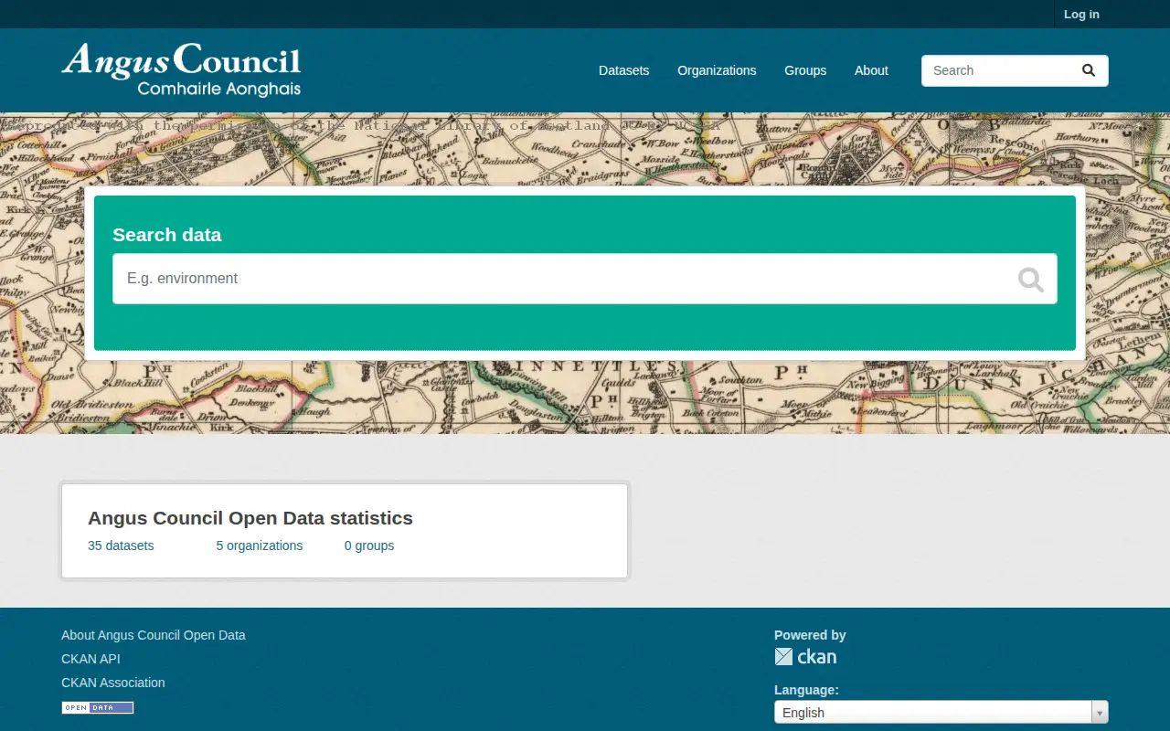The height and width of the screenshot is (731, 1170).
Task: Open the CKAN Association footer link
Action: pyautogui.click(x=113, y=683)
